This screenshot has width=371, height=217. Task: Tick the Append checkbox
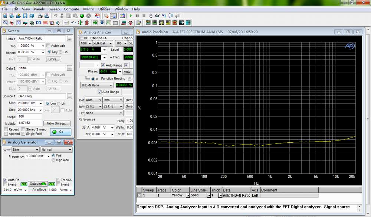6,134
